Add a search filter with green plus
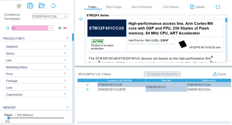Image resolution: width=232 pixels, height=125 pixels. coord(60,28)
